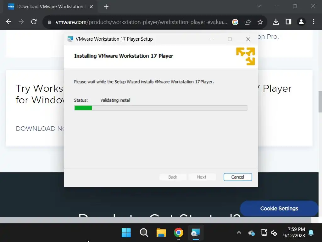The height and width of the screenshot is (242, 322).
Task: Click the vmw favicon on the tab
Action: (11, 7)
